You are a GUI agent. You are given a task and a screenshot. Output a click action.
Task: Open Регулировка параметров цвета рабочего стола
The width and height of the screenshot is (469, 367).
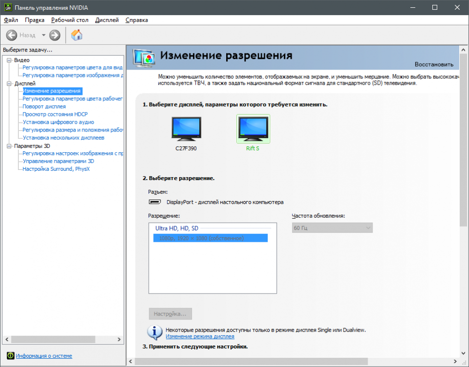[x=72, y=99]
